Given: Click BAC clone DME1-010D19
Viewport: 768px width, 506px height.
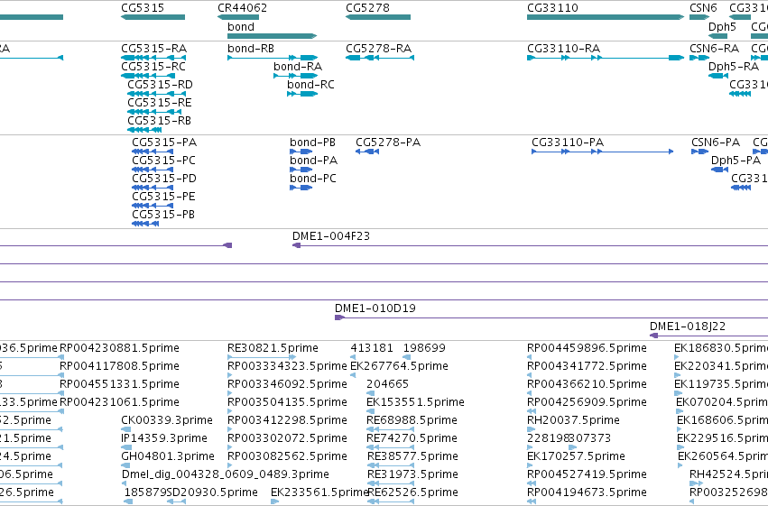Looking at the screenshot, I should coord(375,308).
